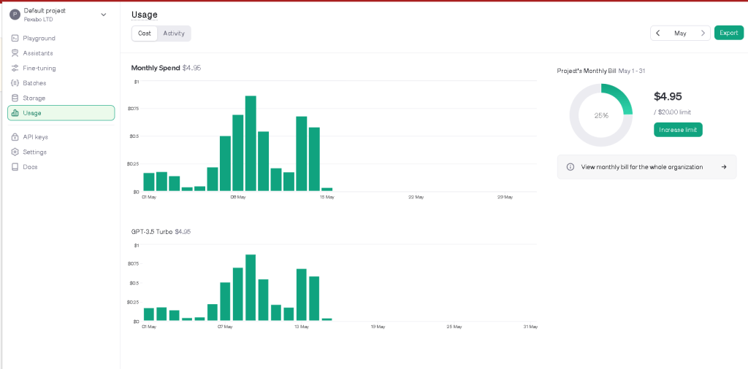Click the arrow icon on View monthly bill
The width and height of the screenshot is (748, 369).
pyautogui.click(x=724, y=167)
